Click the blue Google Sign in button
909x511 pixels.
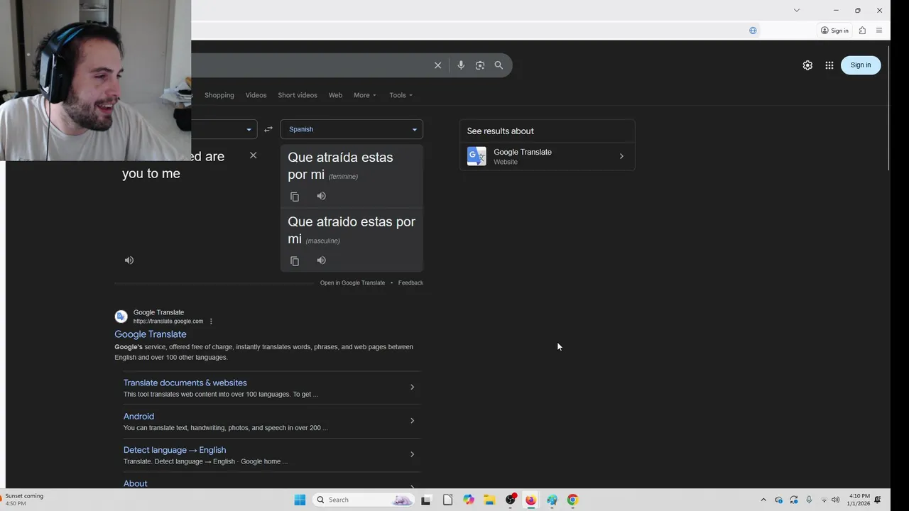861,65
